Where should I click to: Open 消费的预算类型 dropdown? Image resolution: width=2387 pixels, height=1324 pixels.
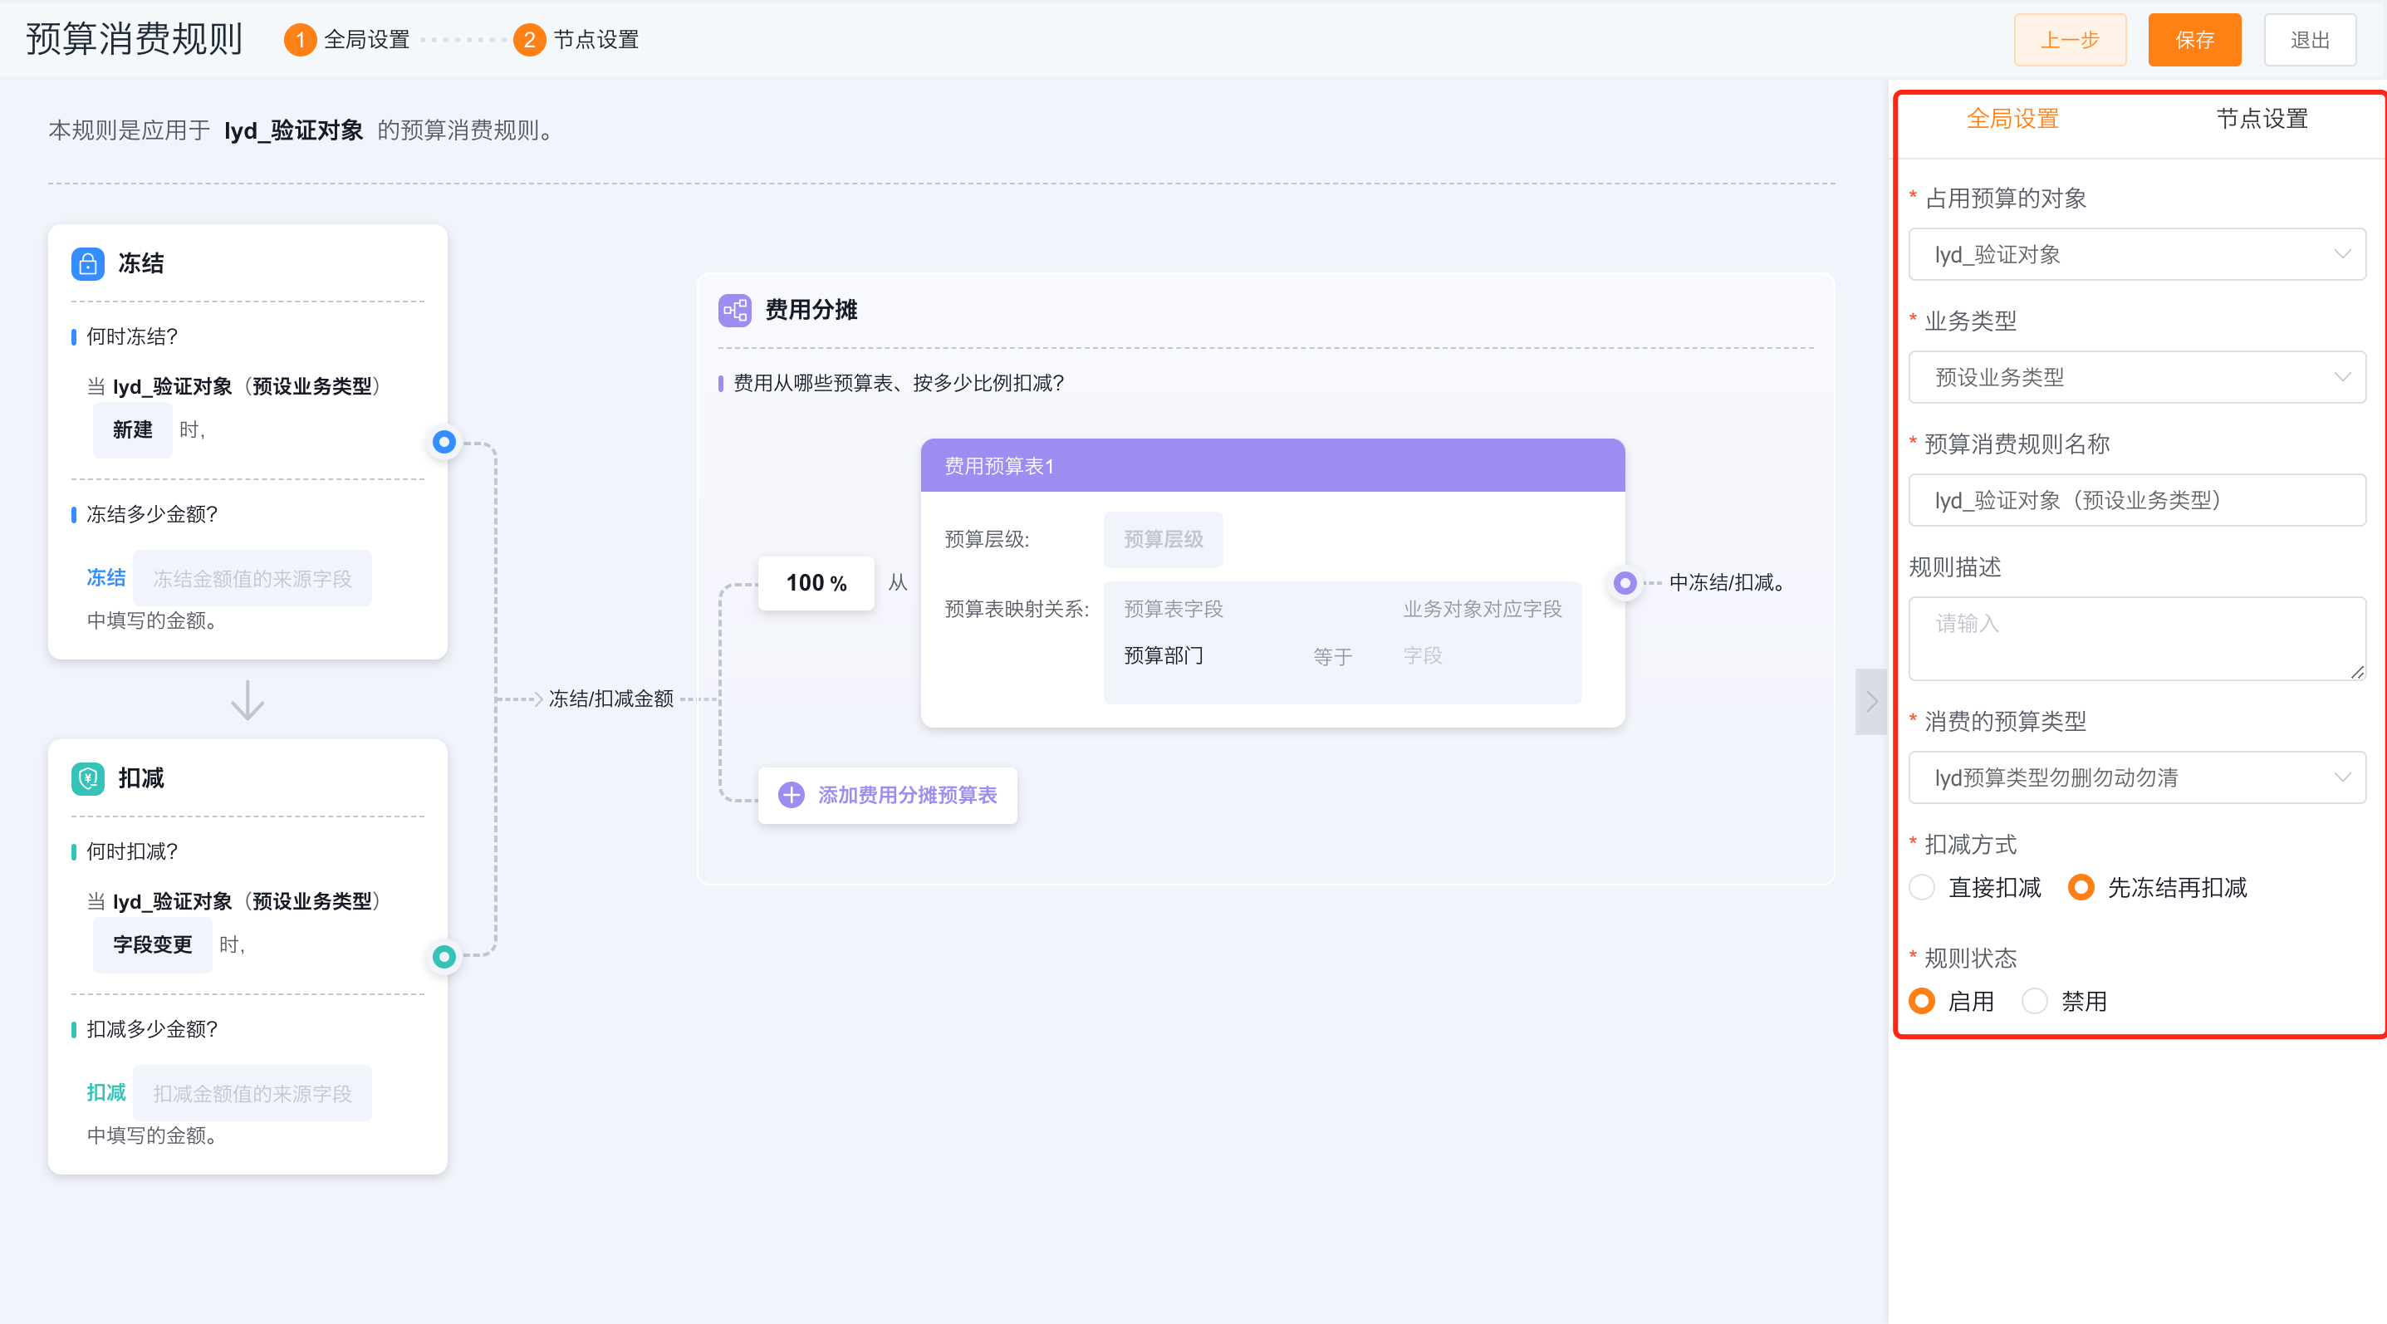click(2137, 777)
